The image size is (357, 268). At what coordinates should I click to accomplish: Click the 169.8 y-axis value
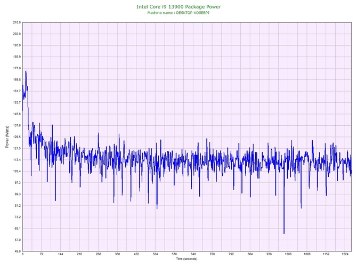[x=17, y=80]
